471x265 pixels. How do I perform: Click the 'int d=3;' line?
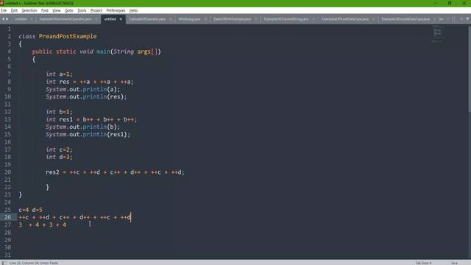point(59,157)
